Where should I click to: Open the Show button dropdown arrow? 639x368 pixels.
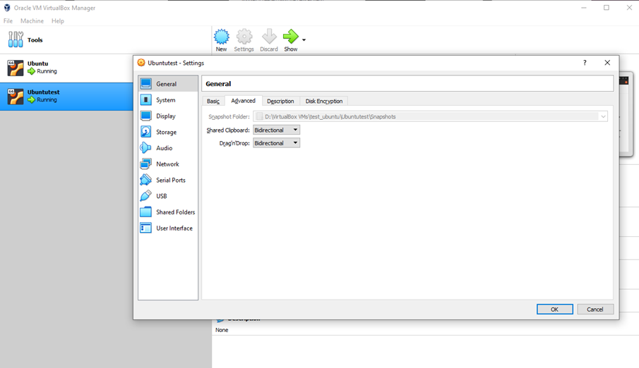304,40
